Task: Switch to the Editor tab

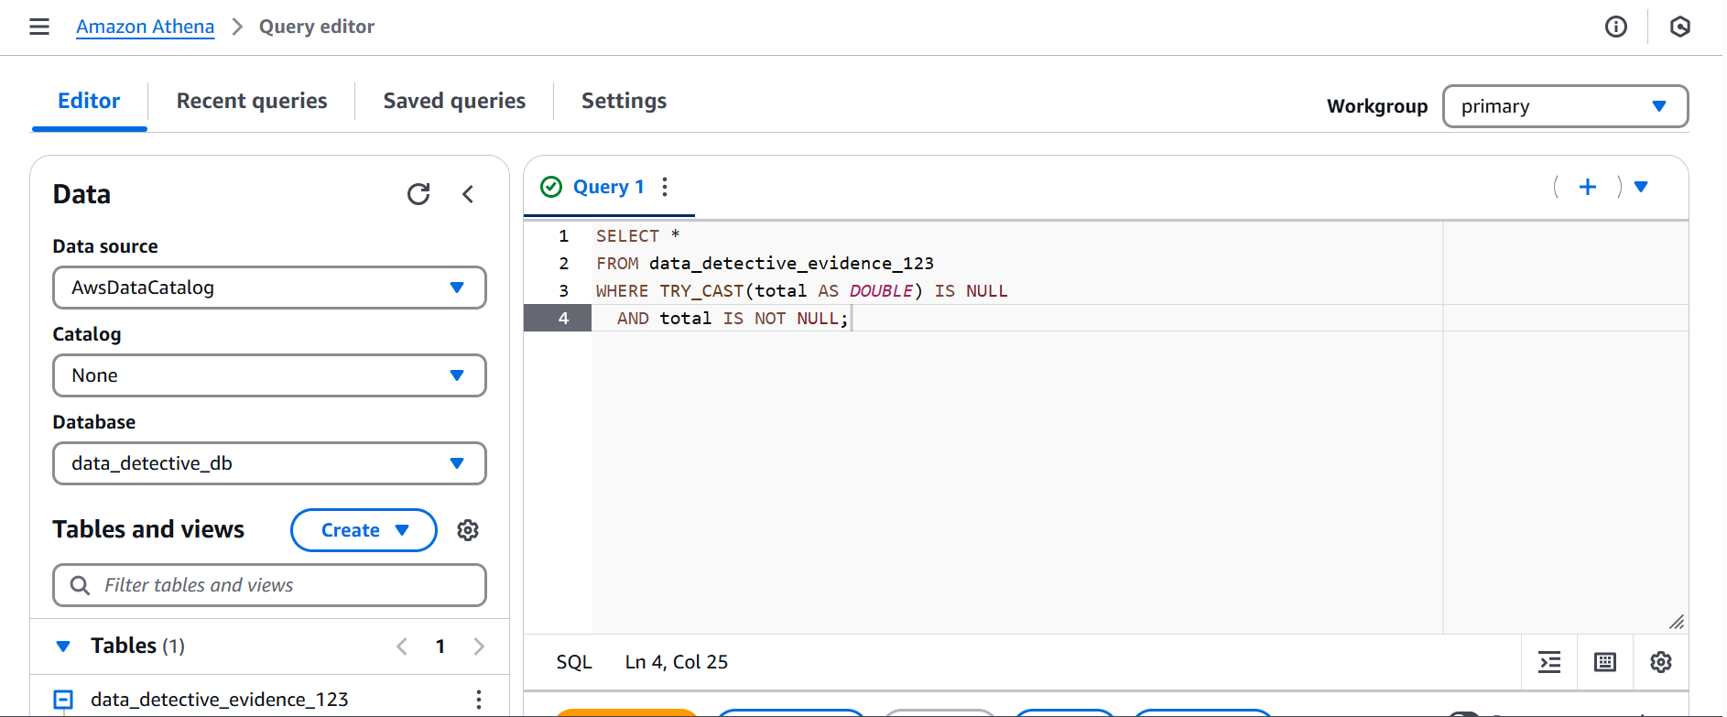Action: pyautogui.click(x=89, y=101)
